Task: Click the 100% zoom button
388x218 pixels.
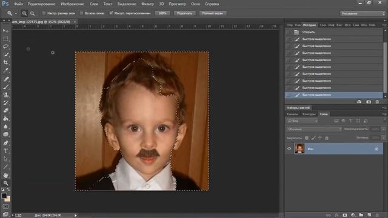Action: 162,13
